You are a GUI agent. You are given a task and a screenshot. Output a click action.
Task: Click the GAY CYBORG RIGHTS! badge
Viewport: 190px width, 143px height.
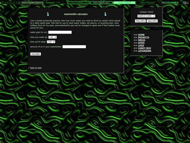click(32, 2)
